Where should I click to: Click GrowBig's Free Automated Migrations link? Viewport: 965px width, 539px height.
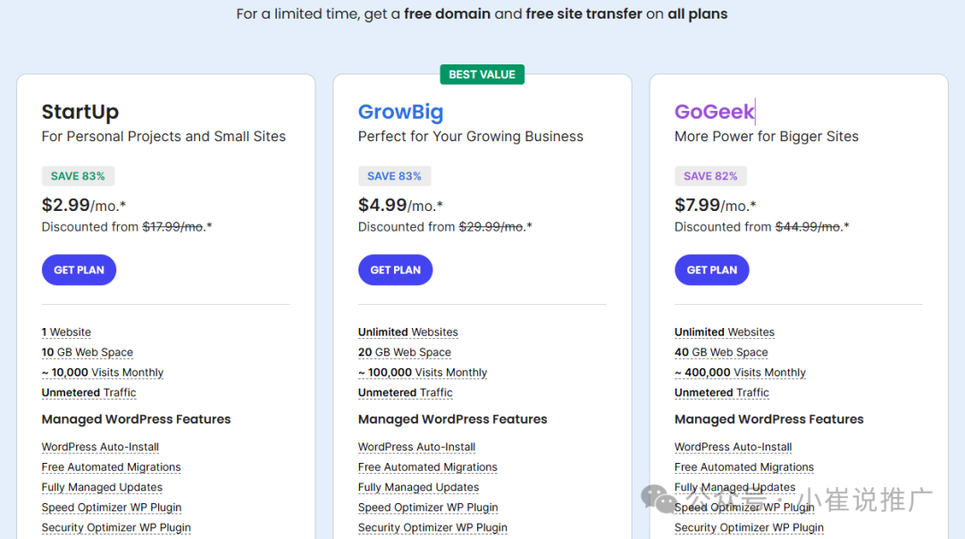click(x=428, y=467)
